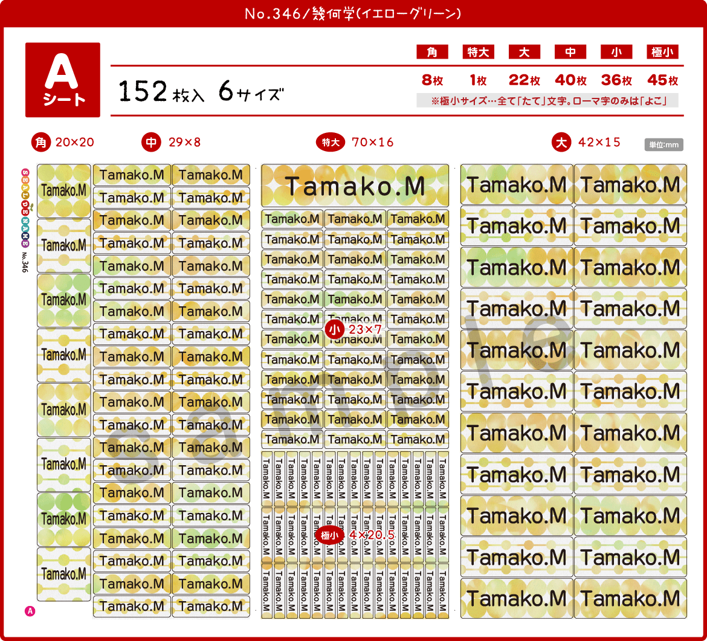Select the 70×16 dimension text

[372, 143]
